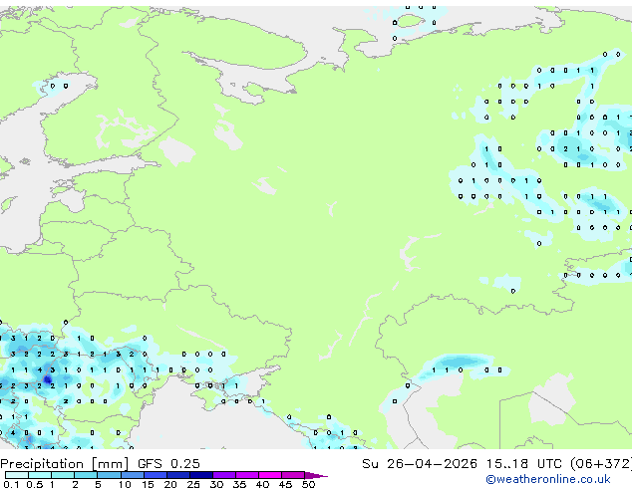The height and width of the screenshot is (488, 632).
Task: Select the 15–20 mm blue legend swatch
Action: tap(156, 475)
